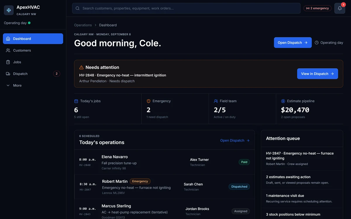Click the Good morning, Cole heading

[x=118, y=43]
